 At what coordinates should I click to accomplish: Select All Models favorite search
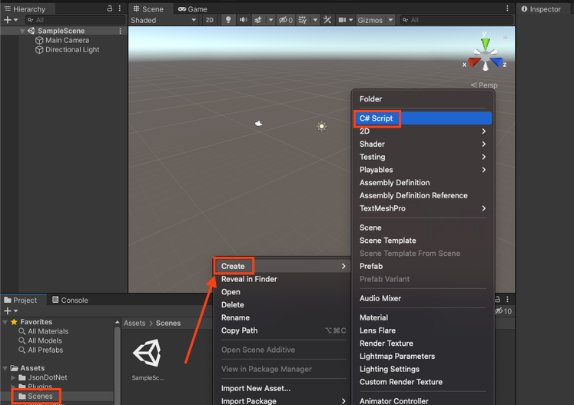pyautogui.click(x=45, y=340)
